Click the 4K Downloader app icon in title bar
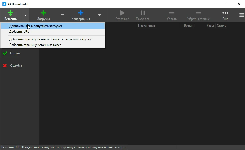The image size is (245, 150). pyautogui.click(x=4, y=4)
